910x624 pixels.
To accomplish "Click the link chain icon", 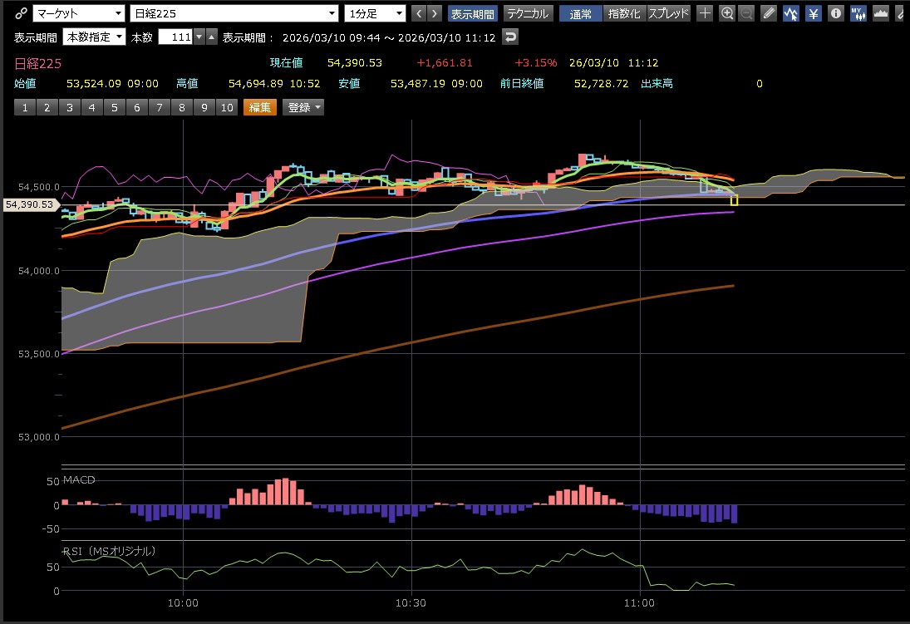I will coord(21,13).
